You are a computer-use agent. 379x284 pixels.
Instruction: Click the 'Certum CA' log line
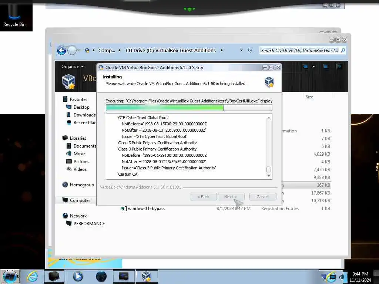pos(128,174)
